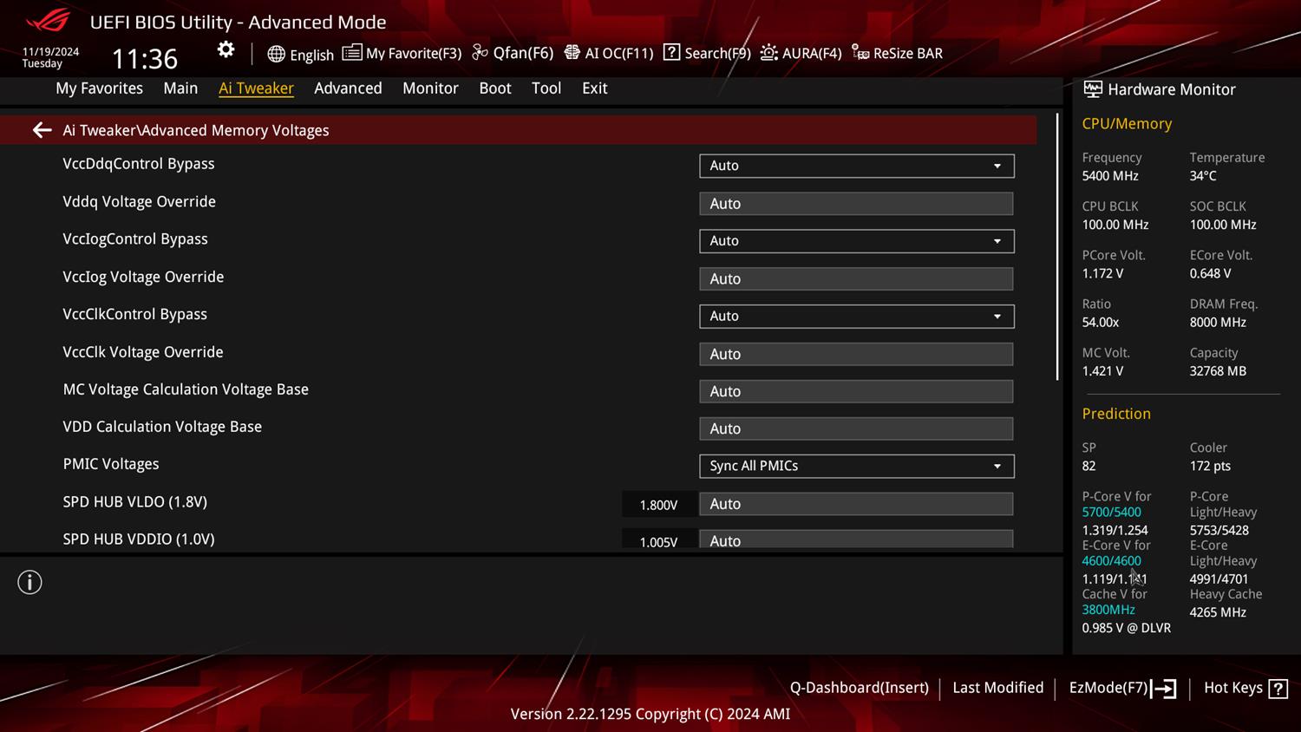The image size is (1301, 732).
Task: Click the ReSize BAR icon
Action: pyautogui.click(x=860, y=53)
